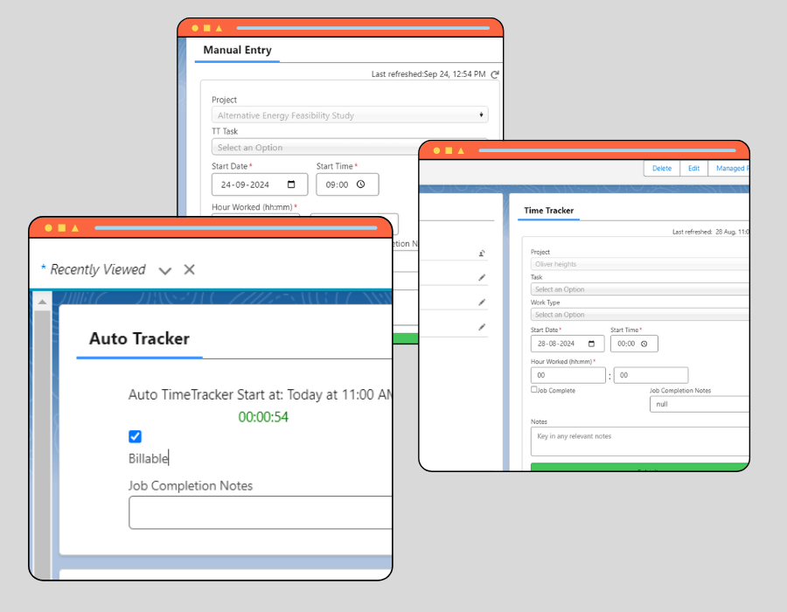
Task: Enable the Job Complete checkbox
Action: [534, 390]
